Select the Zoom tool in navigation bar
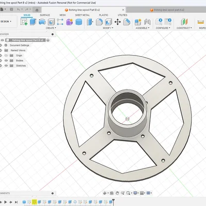This screenshot has width=206, height=206. click(123, 193)
